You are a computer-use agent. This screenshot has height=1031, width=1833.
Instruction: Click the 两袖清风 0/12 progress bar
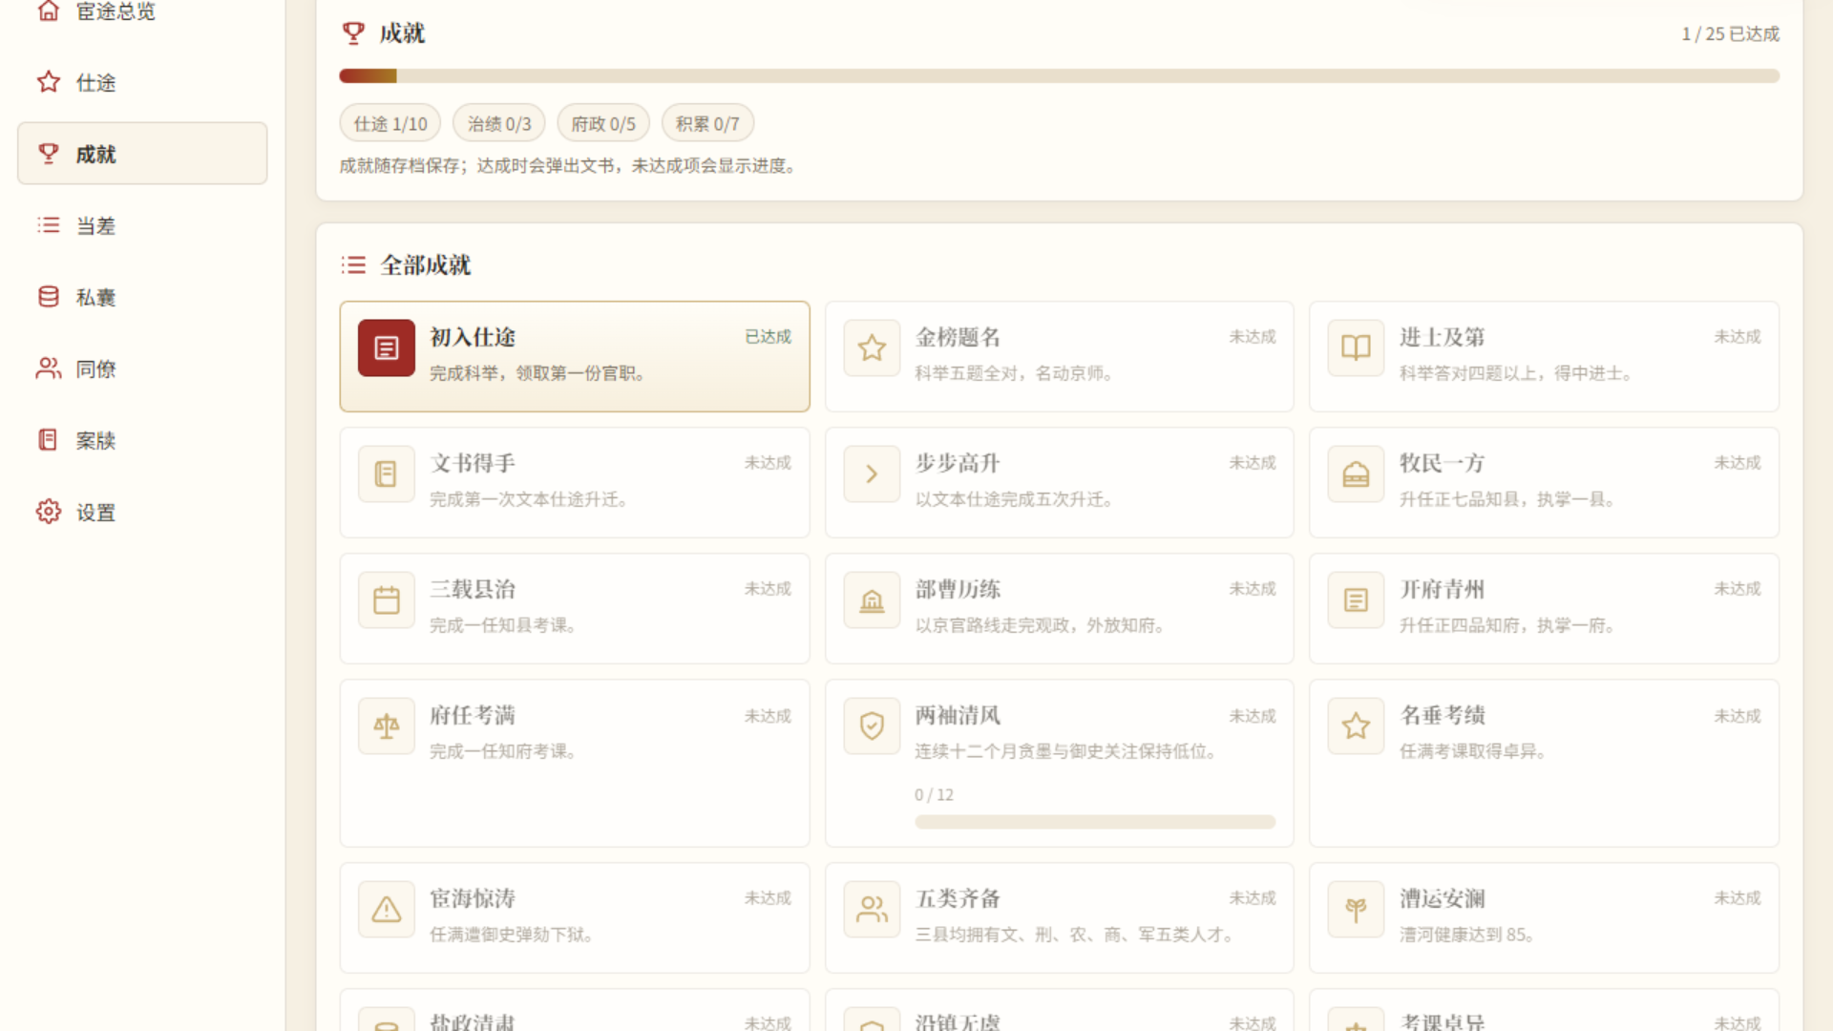(1095, 822)
